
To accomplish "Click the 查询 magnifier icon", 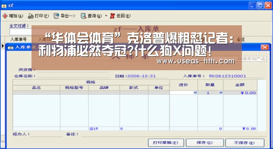I will click(x=83, y=16).
